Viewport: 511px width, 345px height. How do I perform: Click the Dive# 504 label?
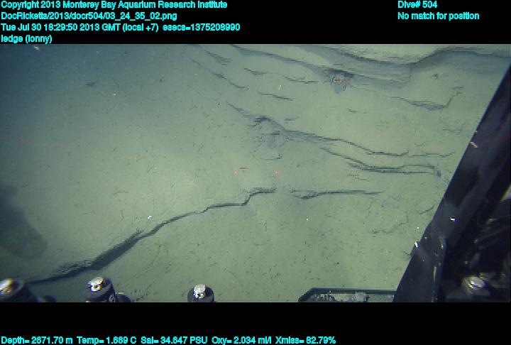tap(417, 5)
